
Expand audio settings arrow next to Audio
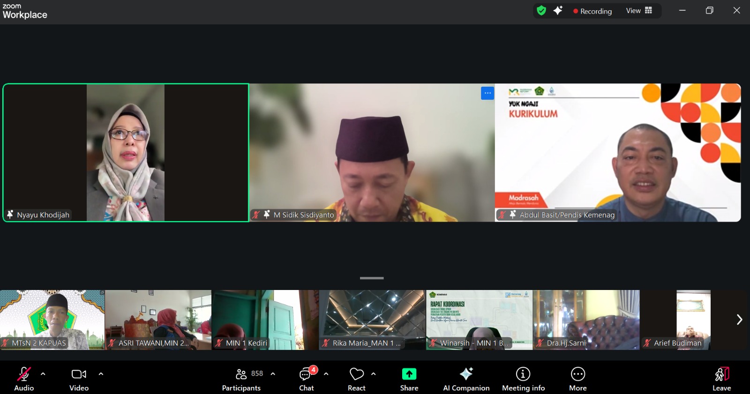click(x=43, y=374)
